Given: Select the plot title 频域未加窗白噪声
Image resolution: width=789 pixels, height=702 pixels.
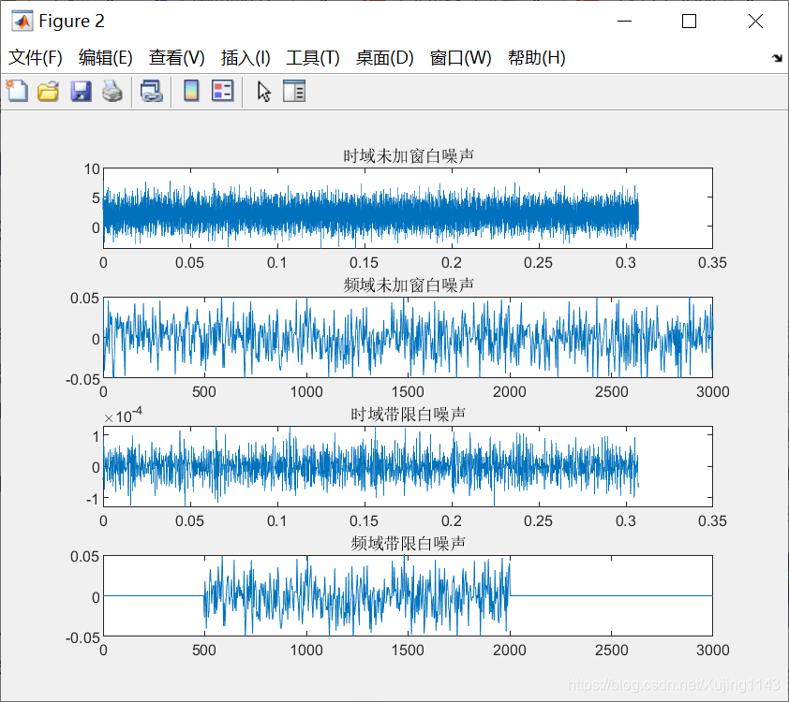Looking at the screenshot, I should tap(408, 285).
